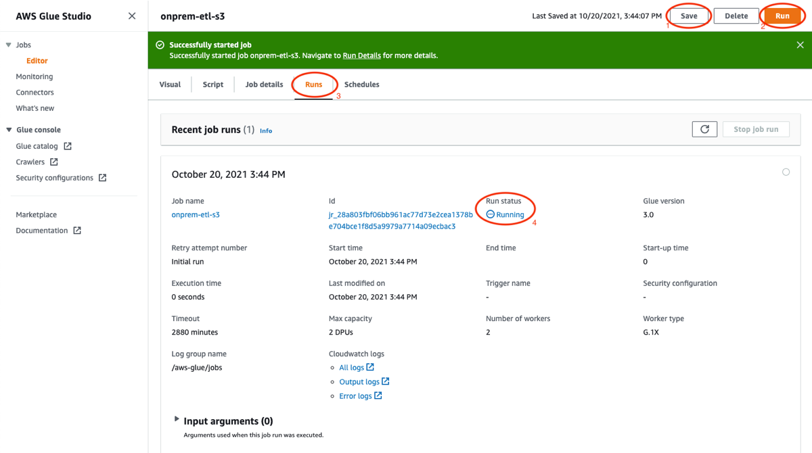Click the Glue version 3.0 value
The image size is (812, 453).
coord(648,215)
